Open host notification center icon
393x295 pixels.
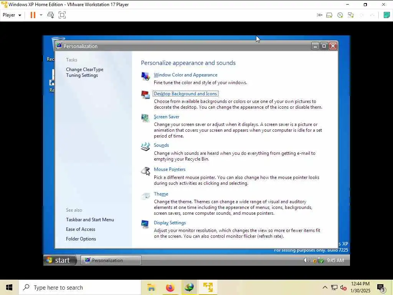(381, 288)
